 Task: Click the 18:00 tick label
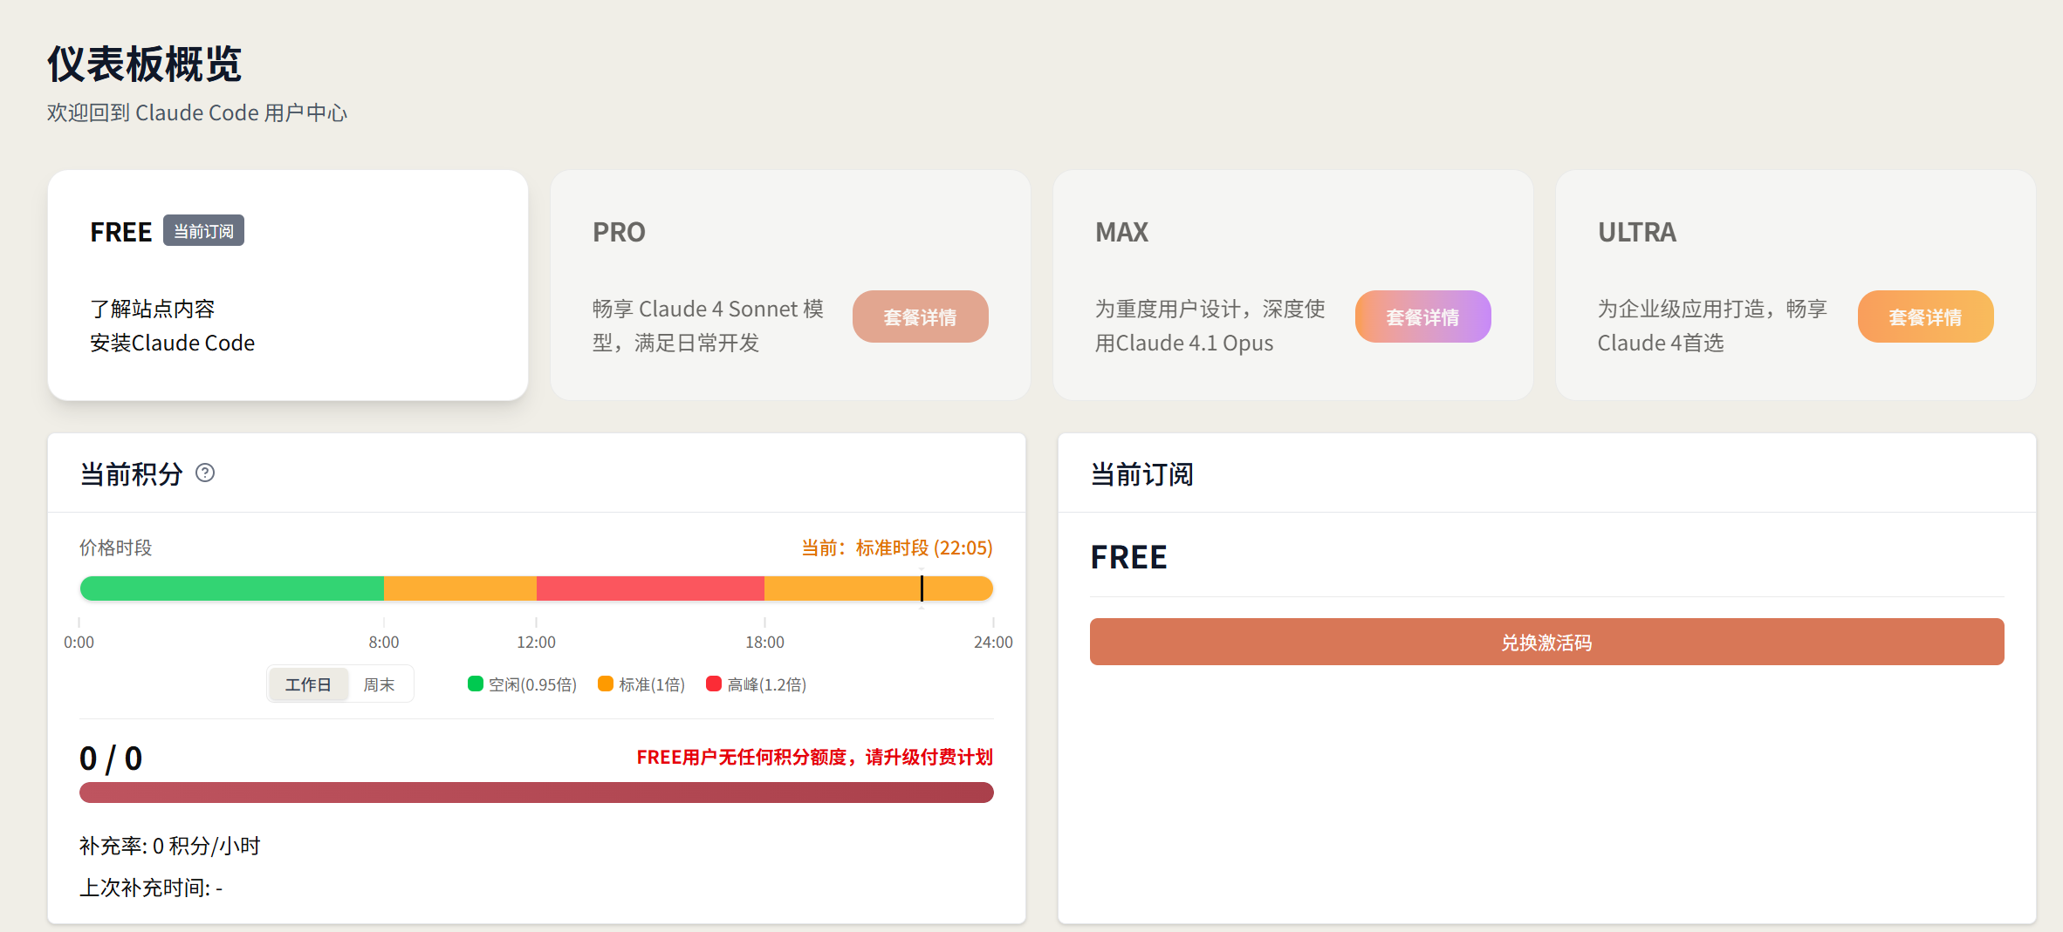click(764, 642)
